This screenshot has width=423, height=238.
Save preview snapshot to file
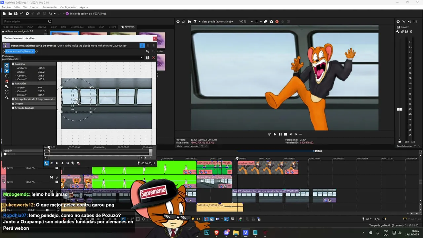271,21
